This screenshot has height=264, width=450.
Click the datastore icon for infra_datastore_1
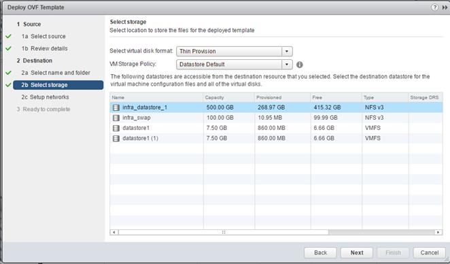tap(116, 108)
